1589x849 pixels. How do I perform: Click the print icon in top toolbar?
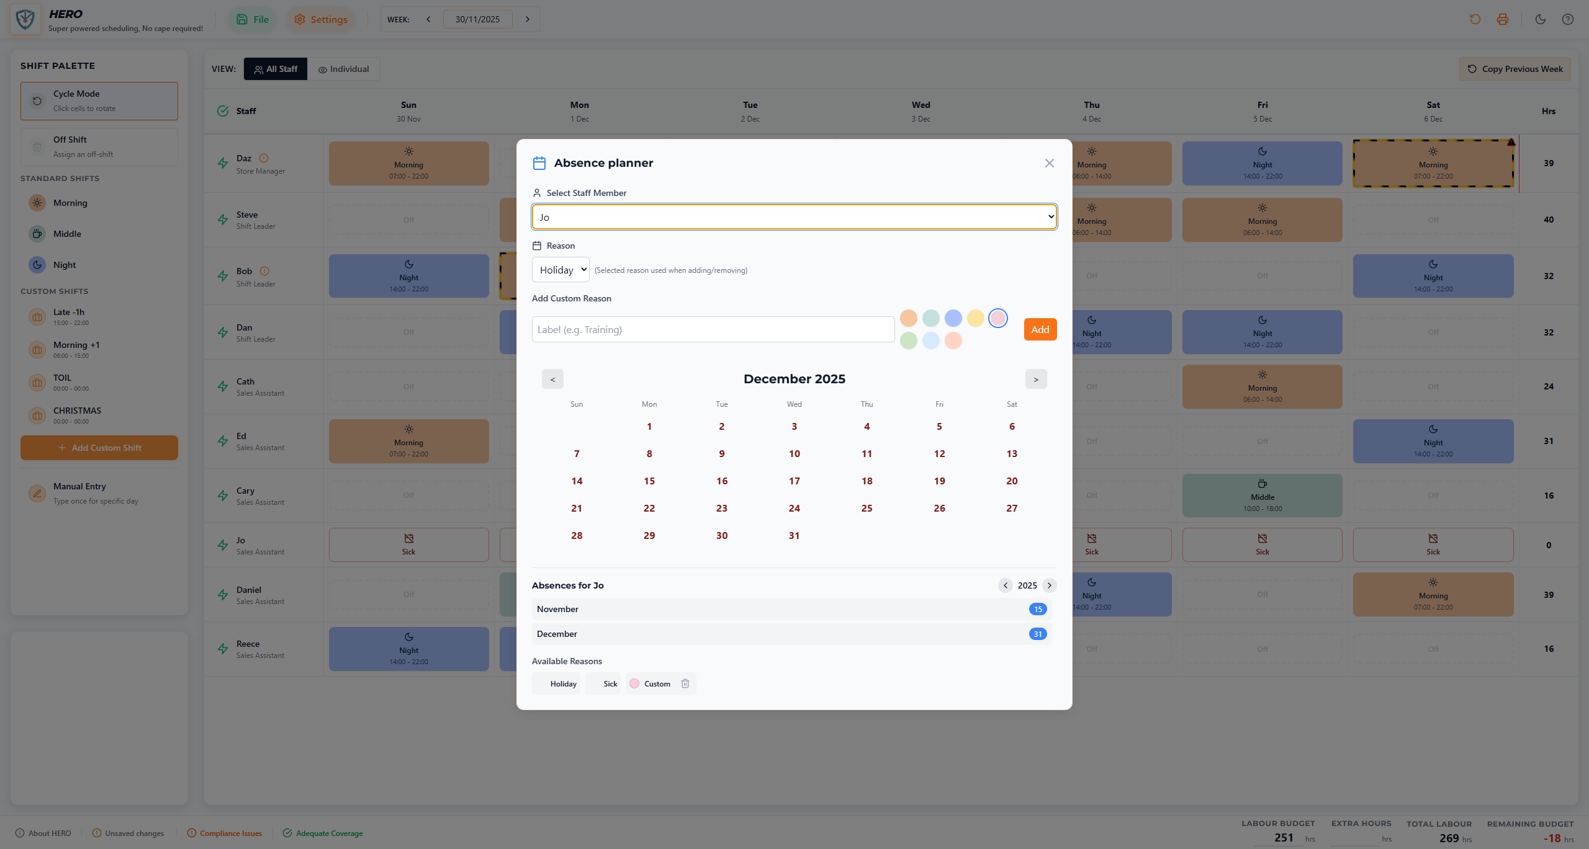1502,19
